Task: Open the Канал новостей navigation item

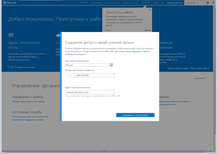Action: click(130, 3)
